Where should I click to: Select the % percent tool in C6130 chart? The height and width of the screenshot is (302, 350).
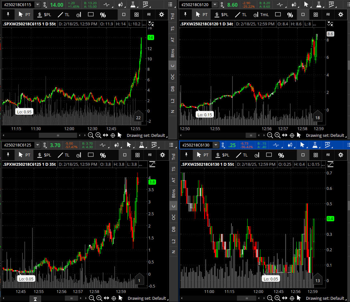click(281, 155)
